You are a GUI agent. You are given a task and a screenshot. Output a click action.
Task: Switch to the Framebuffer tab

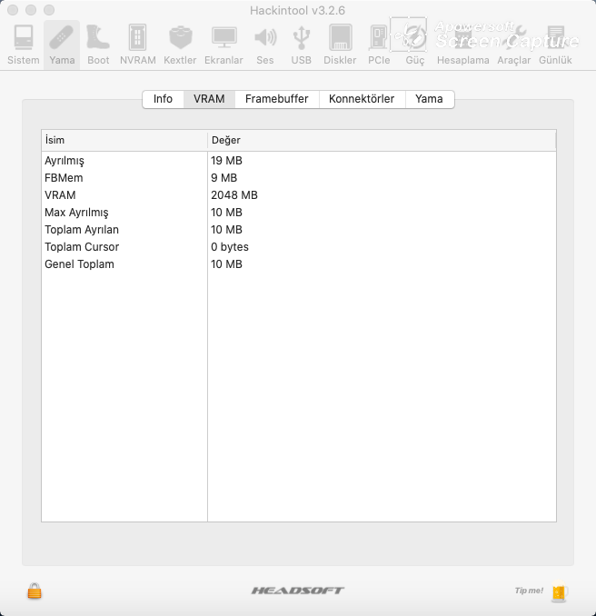277,99
